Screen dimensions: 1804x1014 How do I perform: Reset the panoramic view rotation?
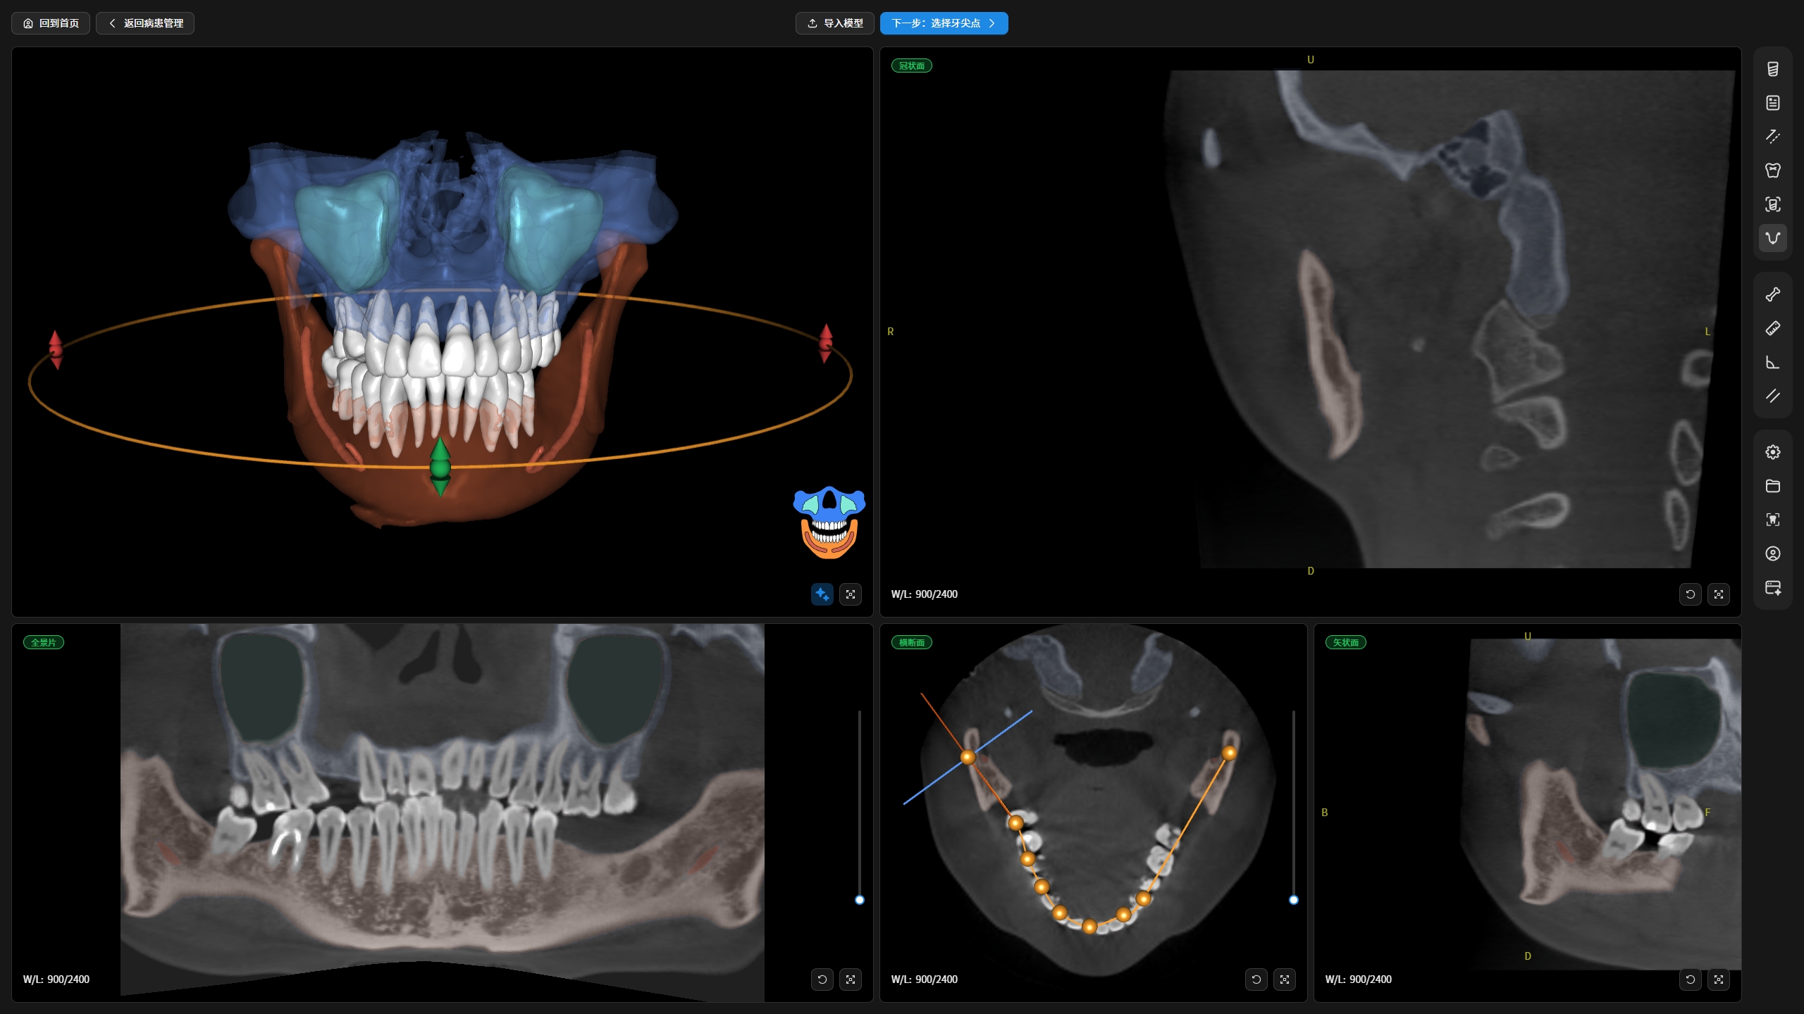(x=822, y=979)
